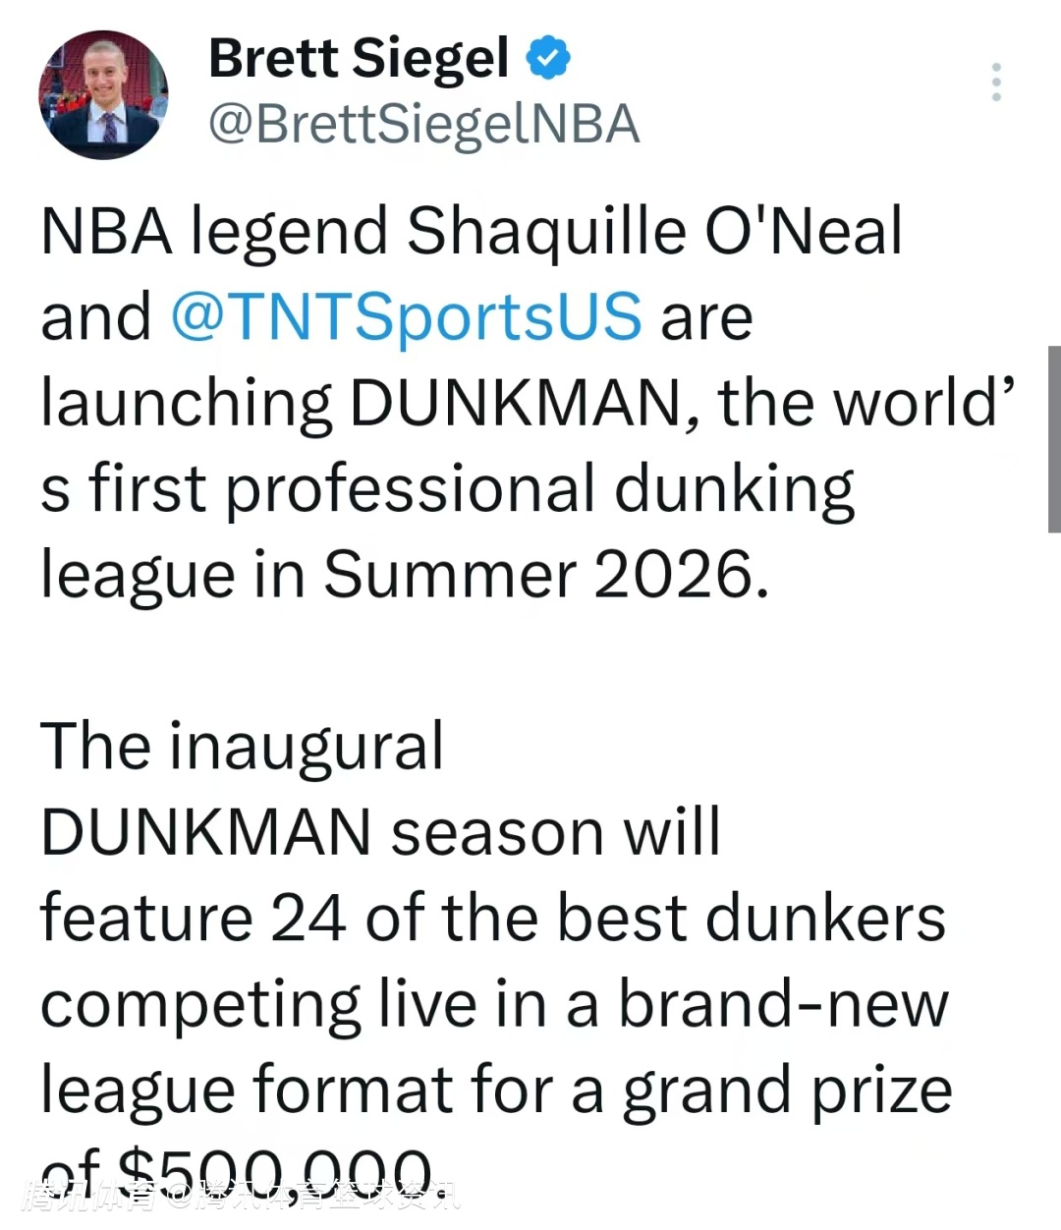The image size is (1061, 1230).
Task: Click the words NBA legend
Action: click(214, 232)
